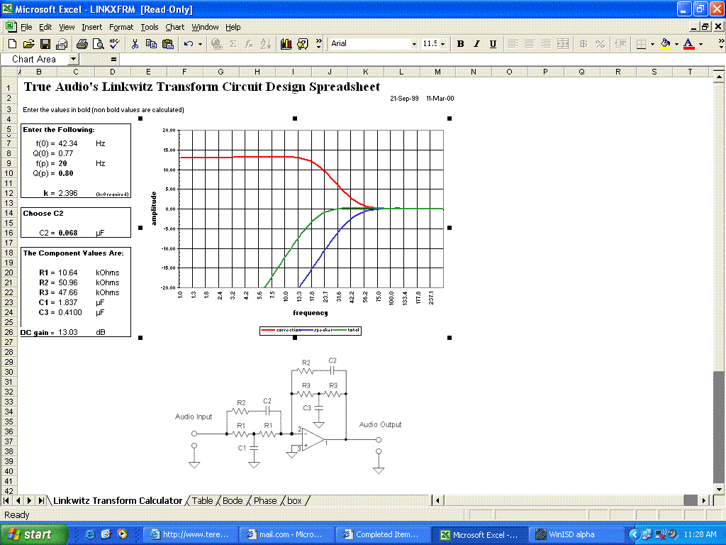
Task: Apply Currency Style dollar icon
Action: point(583,43)
